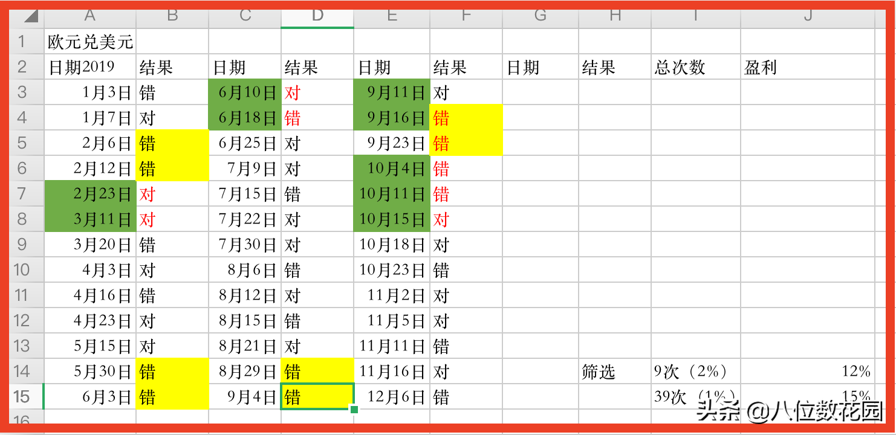Click the 对 result beside 7月22日

click(317, 219)
